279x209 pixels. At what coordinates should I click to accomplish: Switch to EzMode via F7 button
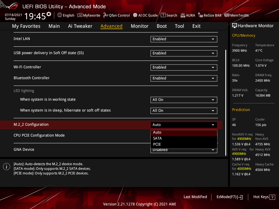click(229, 197)
